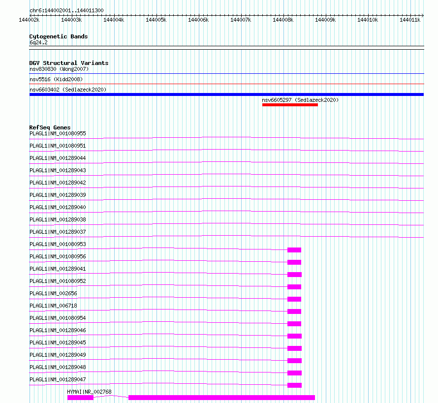The height and width of the screenshot is (403, 438).
Task: Click the exon box of PLAGL1|NM_001289041
Action: pyautogui.click(x=294, y=275)
